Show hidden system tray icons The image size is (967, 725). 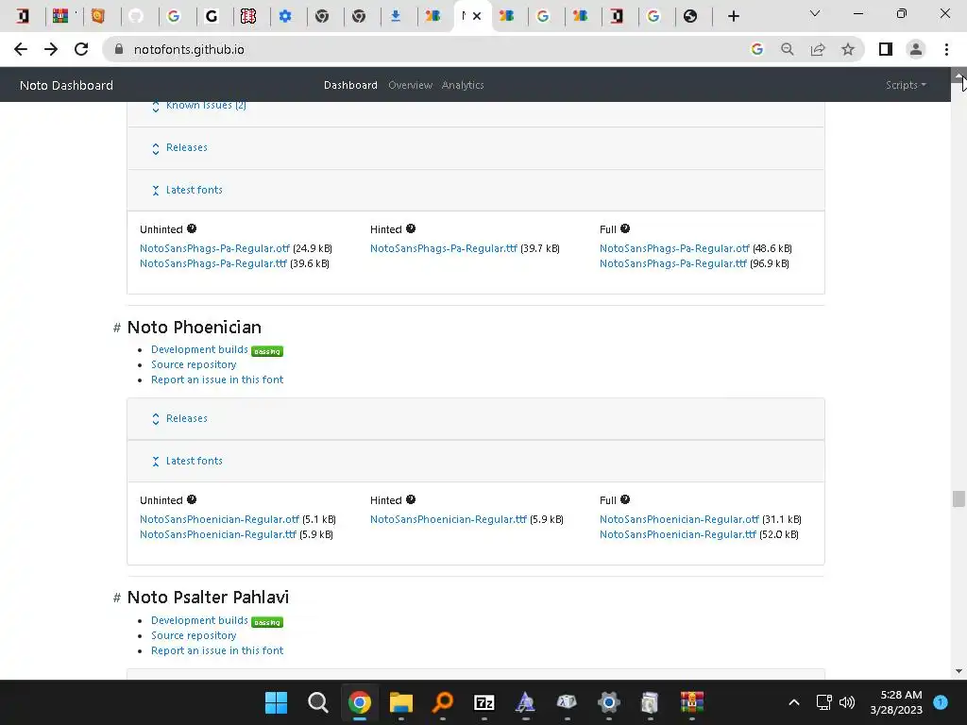(x=794, y=702)
